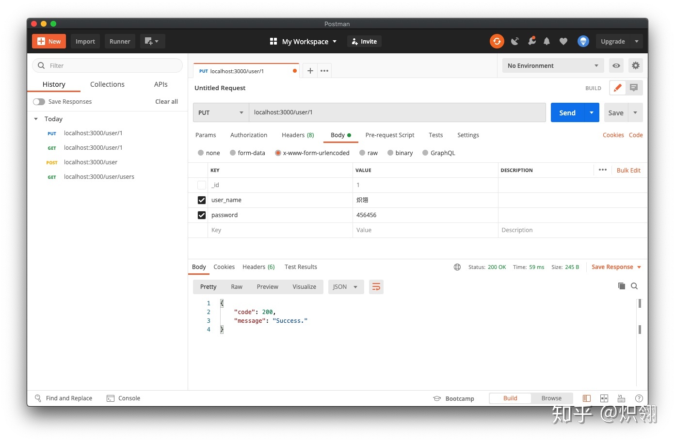This screenshot has width=675, height=442.
Task: Click the Import button
Action: [85, 41]
